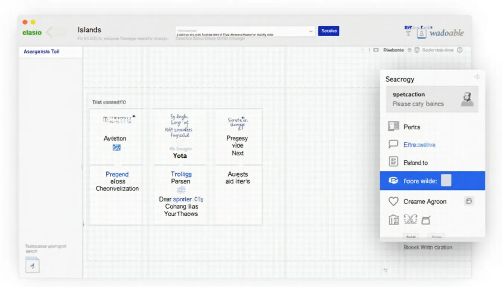Click the plus icon in Seacrogy panel
This screenshot has width=502, height=287.
tap(477, 77)
